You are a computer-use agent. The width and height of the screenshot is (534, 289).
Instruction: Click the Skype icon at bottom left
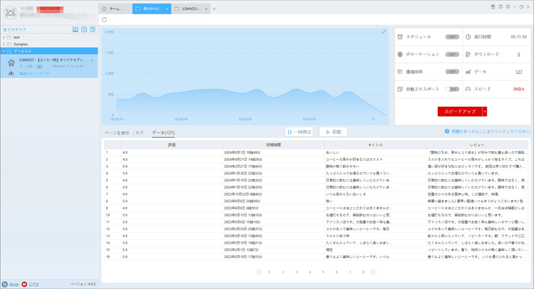point(5,284)
